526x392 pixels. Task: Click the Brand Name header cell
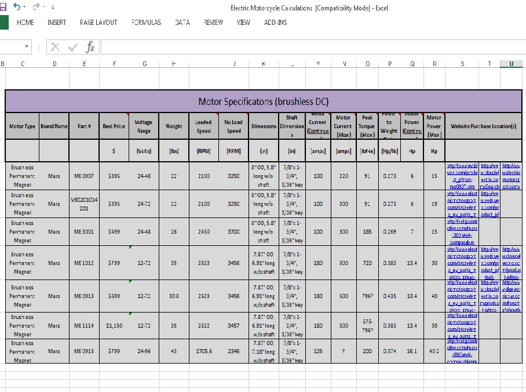[54, 126]
